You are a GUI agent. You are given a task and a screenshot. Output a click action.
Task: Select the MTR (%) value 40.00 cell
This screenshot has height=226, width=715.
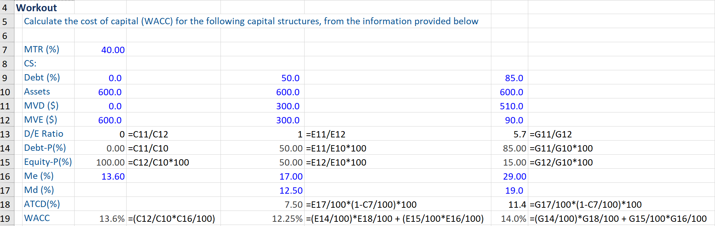pos(113,50)
